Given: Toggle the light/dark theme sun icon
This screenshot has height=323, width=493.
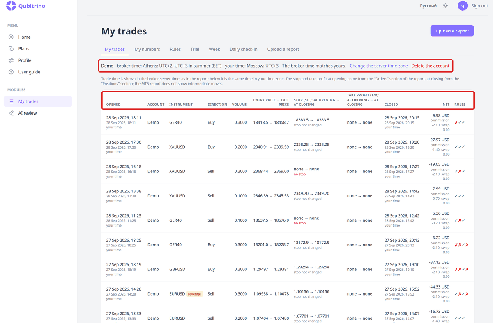Looking at the screenshot, I should [x=445, y=6].
